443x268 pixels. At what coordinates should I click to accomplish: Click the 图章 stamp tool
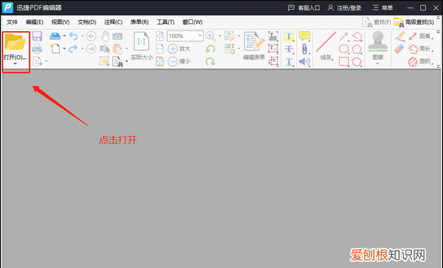click(x=378, y=45)
